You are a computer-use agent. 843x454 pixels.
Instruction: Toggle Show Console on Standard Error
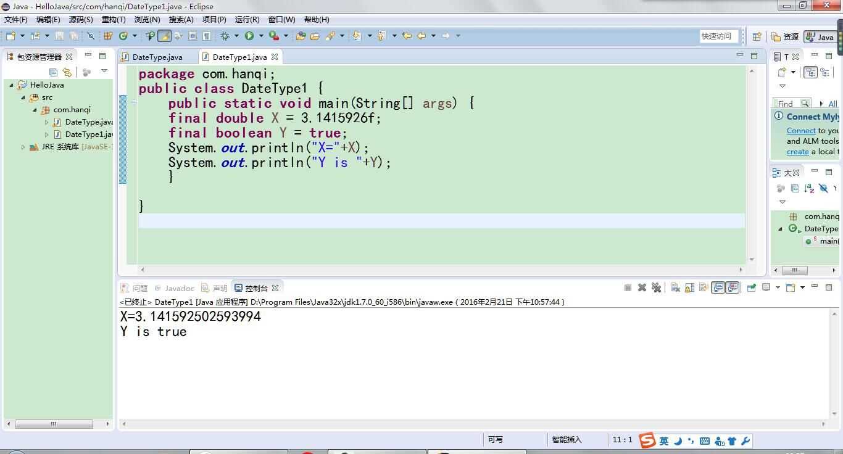733,287
